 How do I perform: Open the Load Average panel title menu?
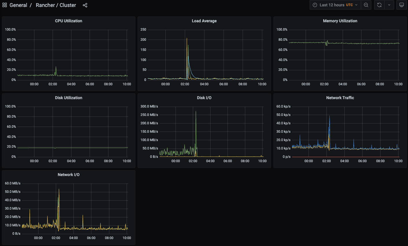[204, 21]
